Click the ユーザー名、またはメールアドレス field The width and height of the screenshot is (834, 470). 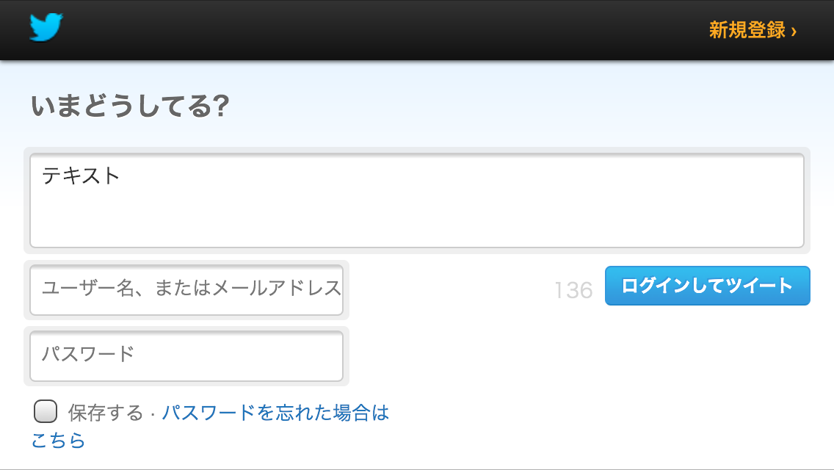click(x=186, y=289)
